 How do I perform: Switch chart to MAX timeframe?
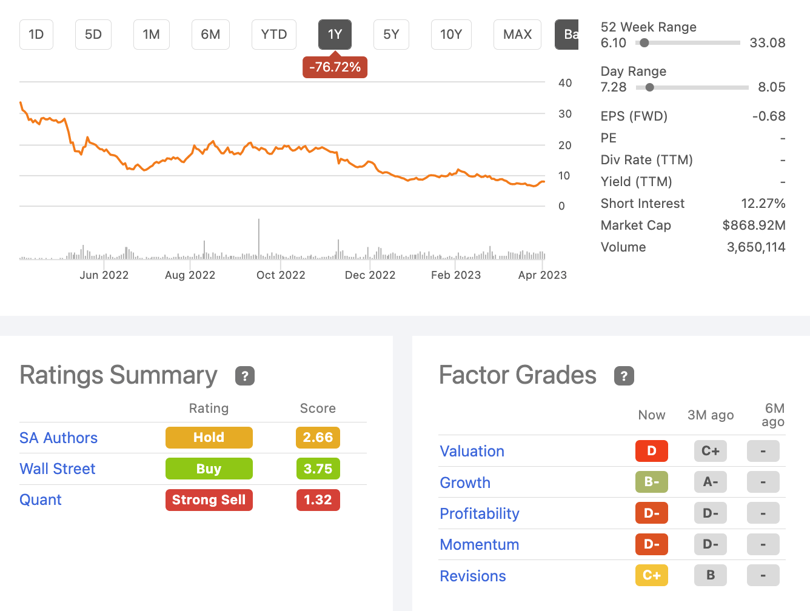[517, 35]
